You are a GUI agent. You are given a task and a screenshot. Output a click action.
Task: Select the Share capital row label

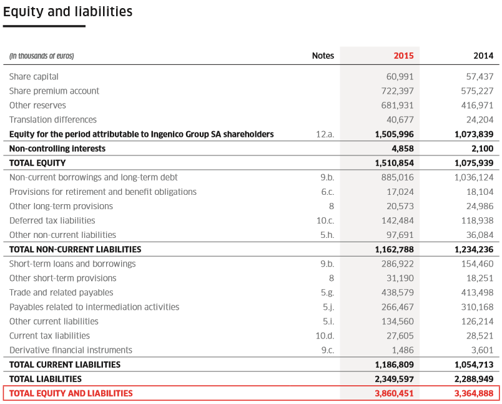coord(34,77)
